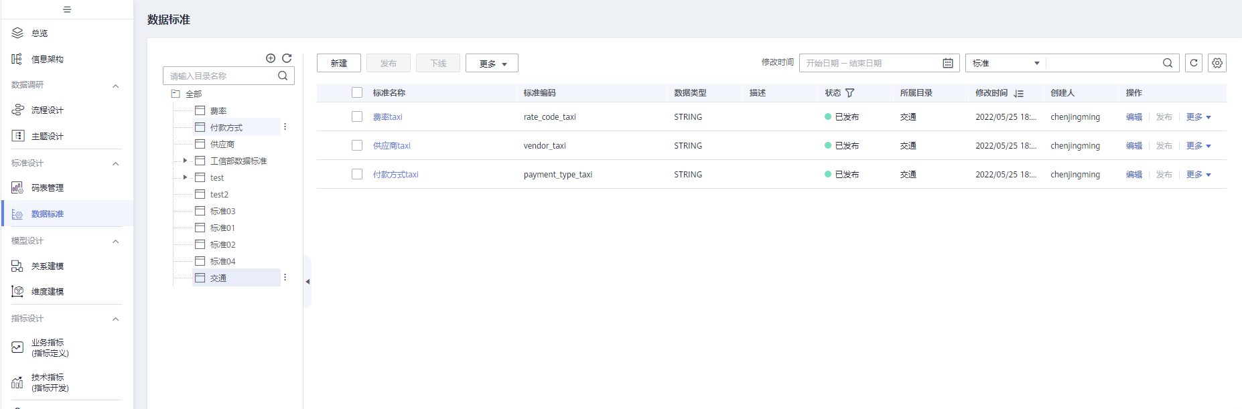
Task: Click 编辑 for the 费率taxi row
Action: (x=1134, y=116)
